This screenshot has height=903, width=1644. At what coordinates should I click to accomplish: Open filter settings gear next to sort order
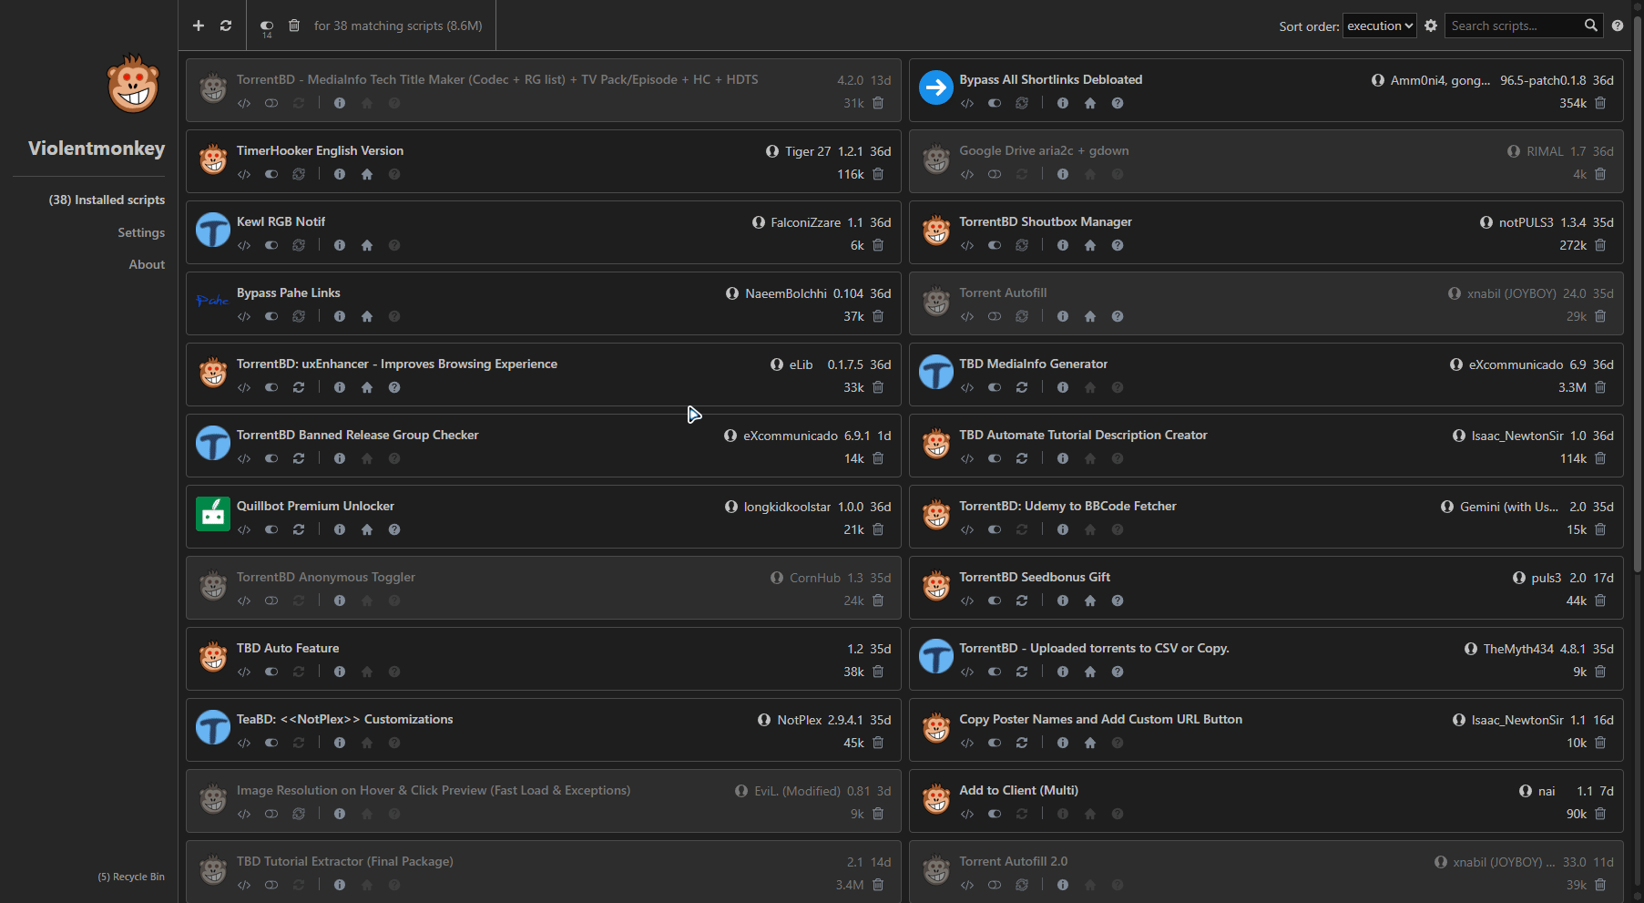(1431, 26)
